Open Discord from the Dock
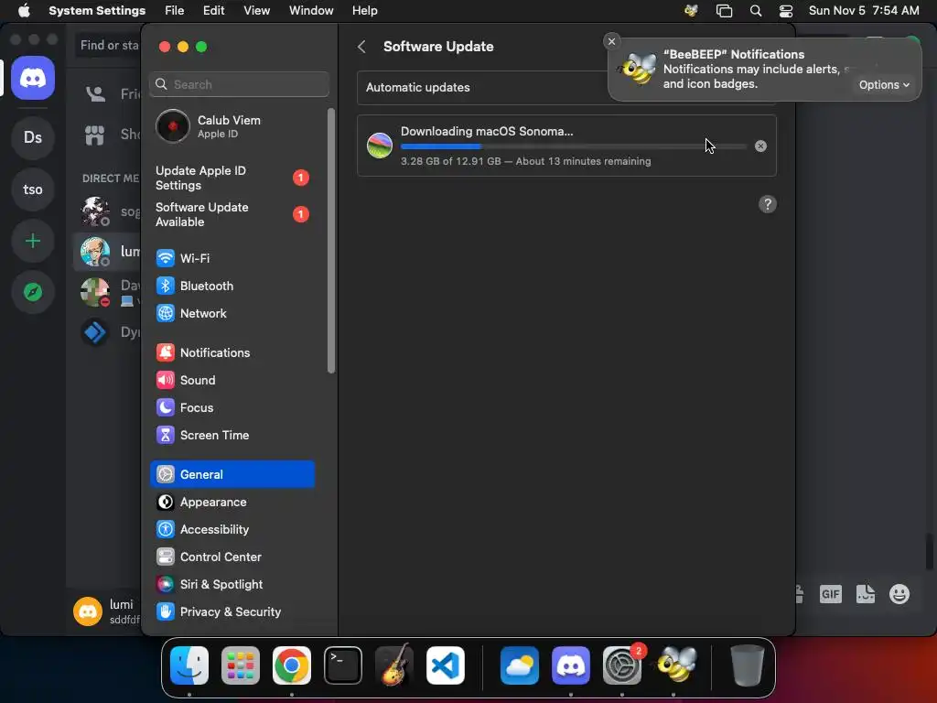The width and height of the screenshot is (937, 703). [571, 665]
